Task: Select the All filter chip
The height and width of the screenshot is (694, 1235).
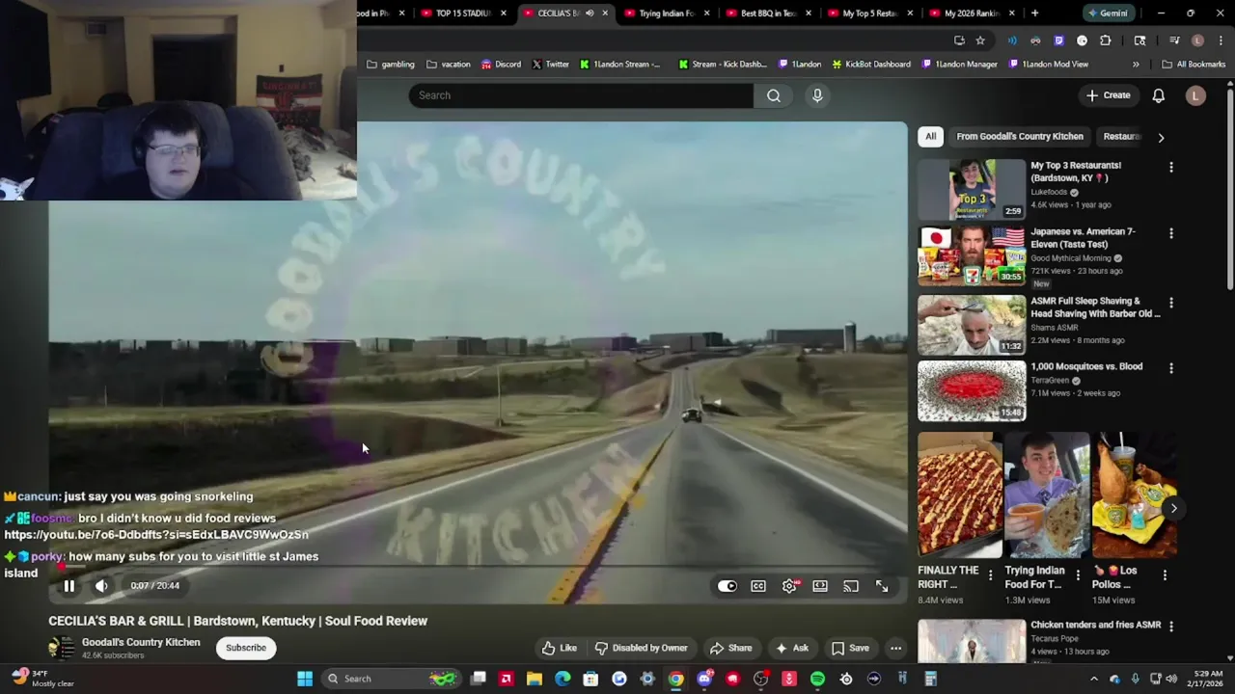Action: point(930,136)
